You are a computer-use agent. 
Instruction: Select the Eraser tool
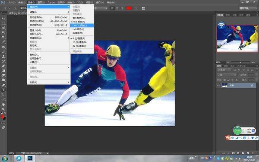(3, 66)
